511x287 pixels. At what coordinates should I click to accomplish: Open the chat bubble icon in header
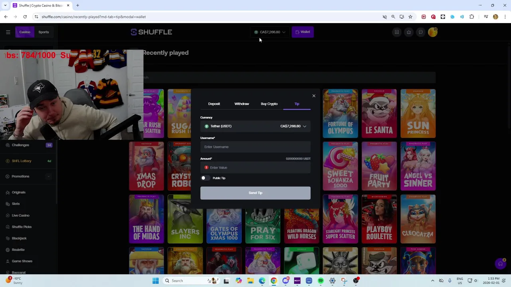tap(421, 32)
